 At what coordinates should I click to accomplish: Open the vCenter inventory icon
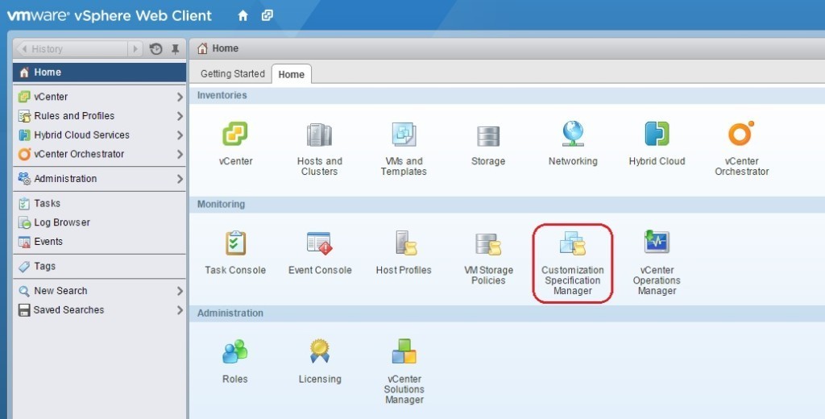[235, 135]
